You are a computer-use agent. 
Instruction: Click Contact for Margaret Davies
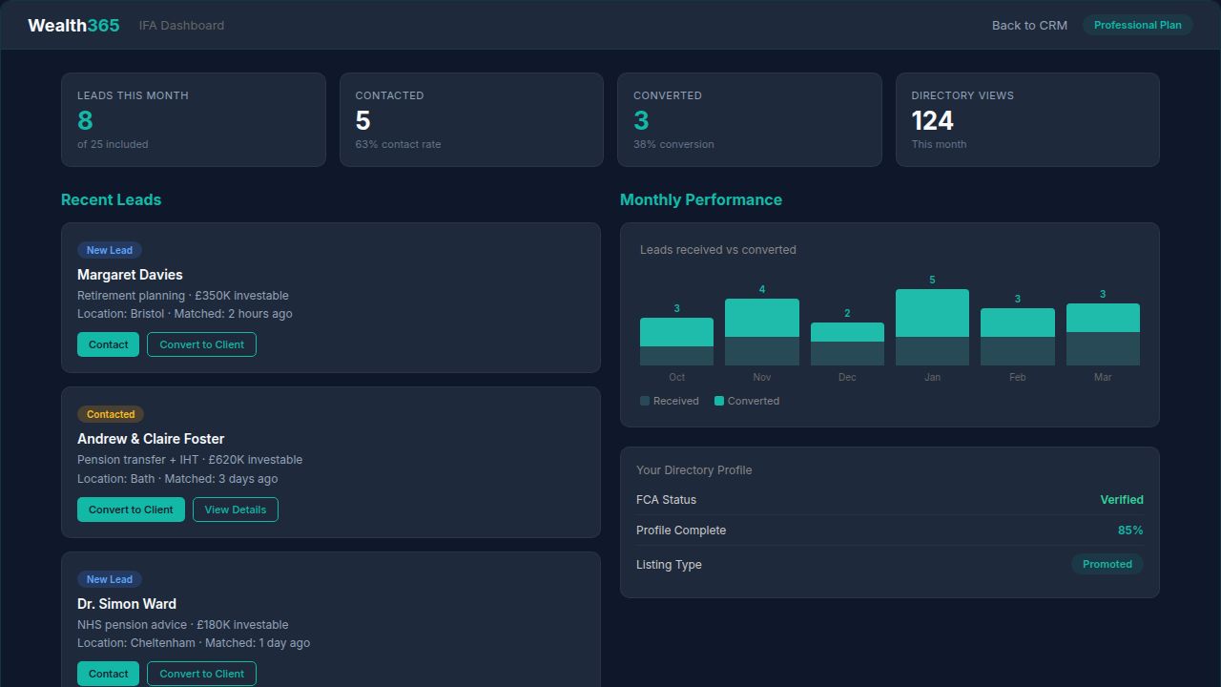click(108, 343)
